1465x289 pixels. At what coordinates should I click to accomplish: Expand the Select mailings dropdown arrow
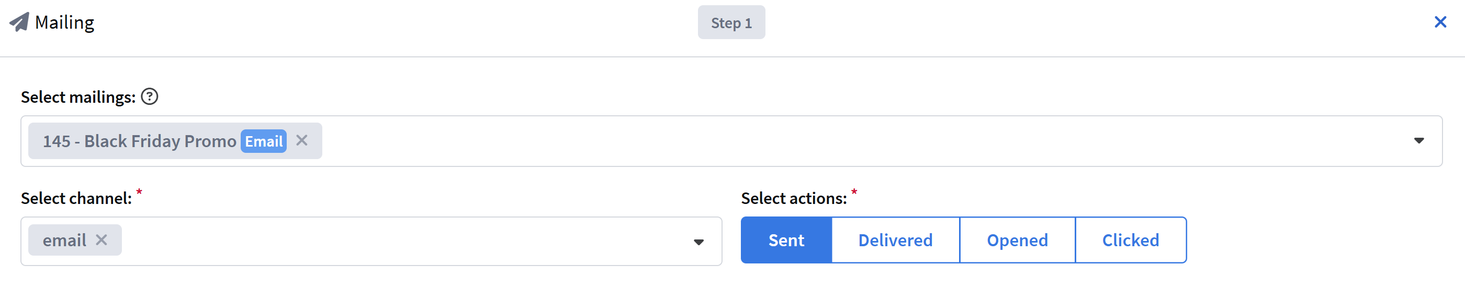[1418, 140]
